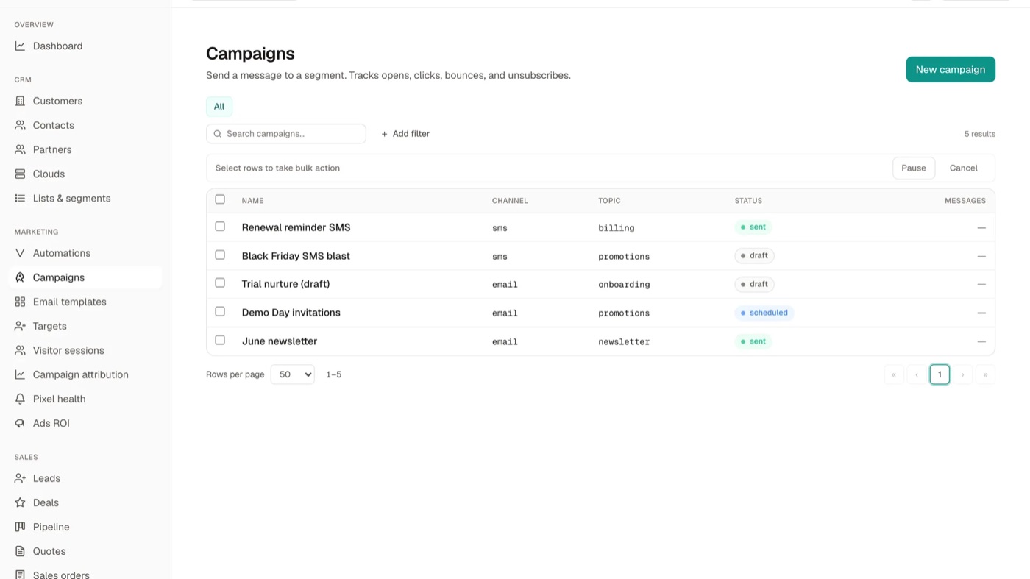1030x579 pixels.
Task: Click the Status column header
Action: pos(748,201)
